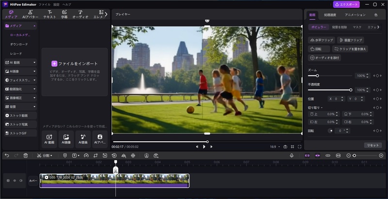
Task: Click クリップを置き換え button
Action: (x=350, y=49)
